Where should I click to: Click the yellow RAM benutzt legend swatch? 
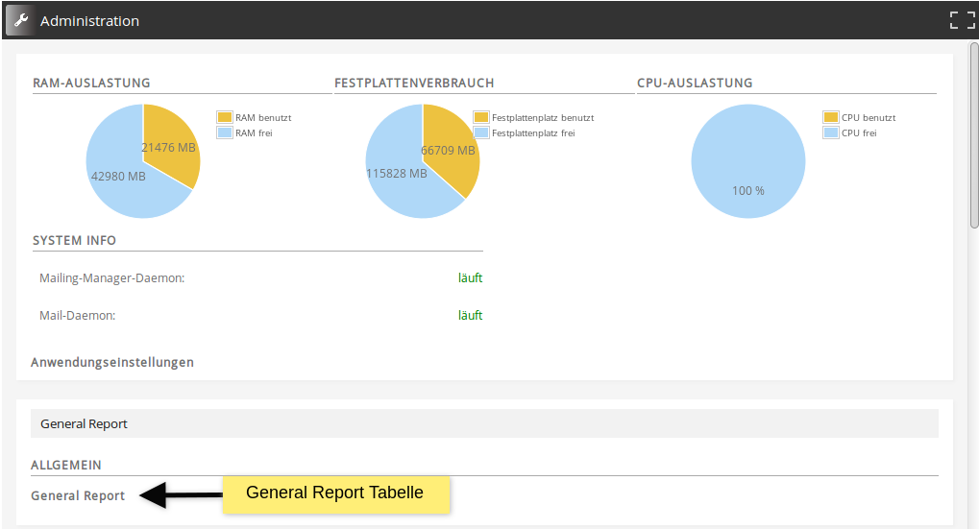tap(225, 117)
